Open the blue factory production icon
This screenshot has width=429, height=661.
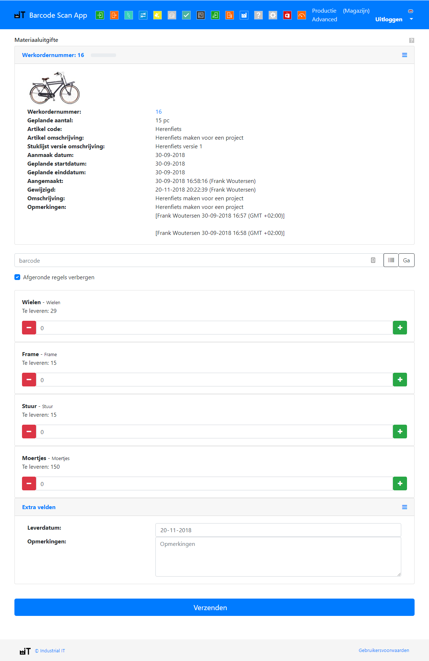point(244,15)
